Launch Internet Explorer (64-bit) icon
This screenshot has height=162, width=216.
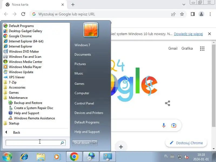coord(5,41)
